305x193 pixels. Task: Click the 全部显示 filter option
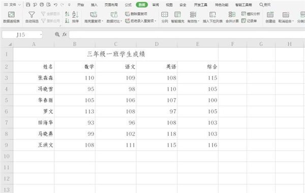pos(50,14)
